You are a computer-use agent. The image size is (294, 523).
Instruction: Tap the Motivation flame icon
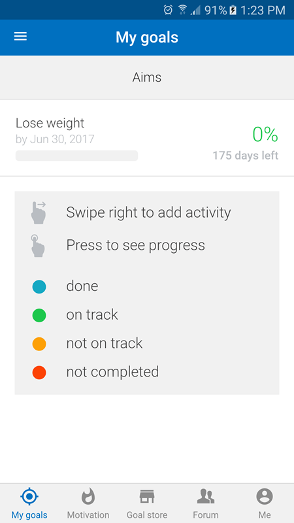[88, 496]
